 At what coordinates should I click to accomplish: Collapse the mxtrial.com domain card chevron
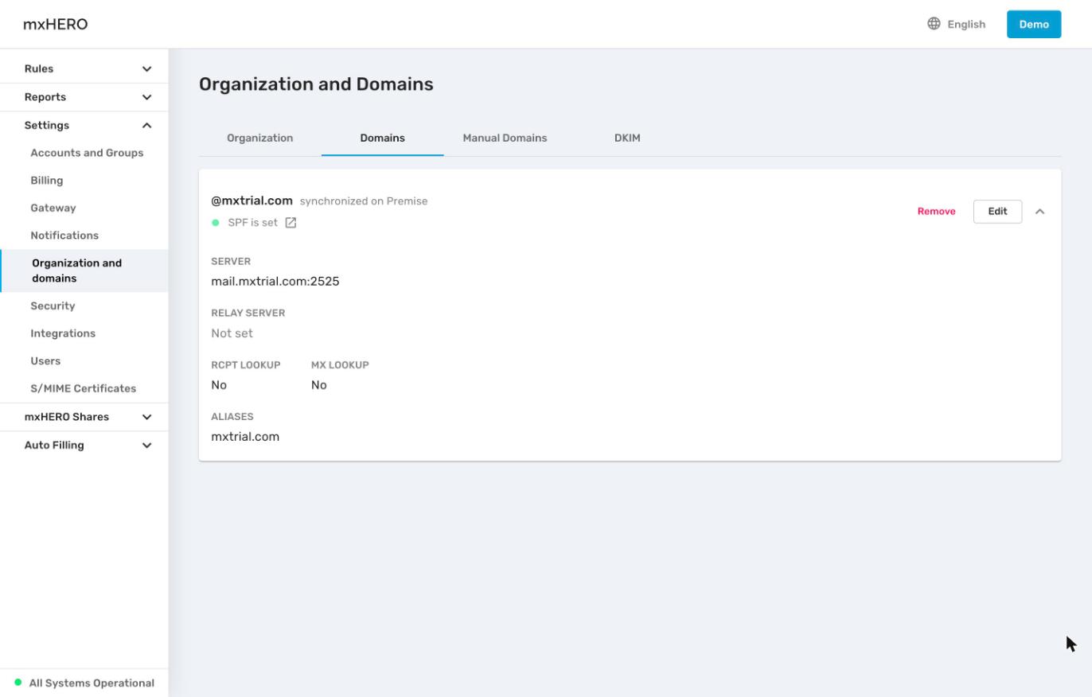pyautogui.click(x=1039, y=212)
